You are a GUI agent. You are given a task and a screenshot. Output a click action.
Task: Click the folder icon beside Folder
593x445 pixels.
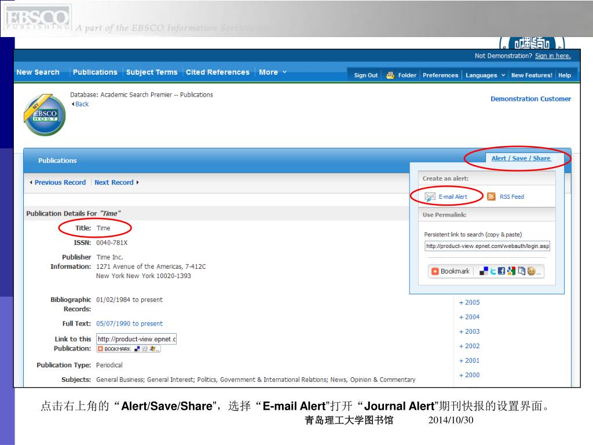point(390,75)
